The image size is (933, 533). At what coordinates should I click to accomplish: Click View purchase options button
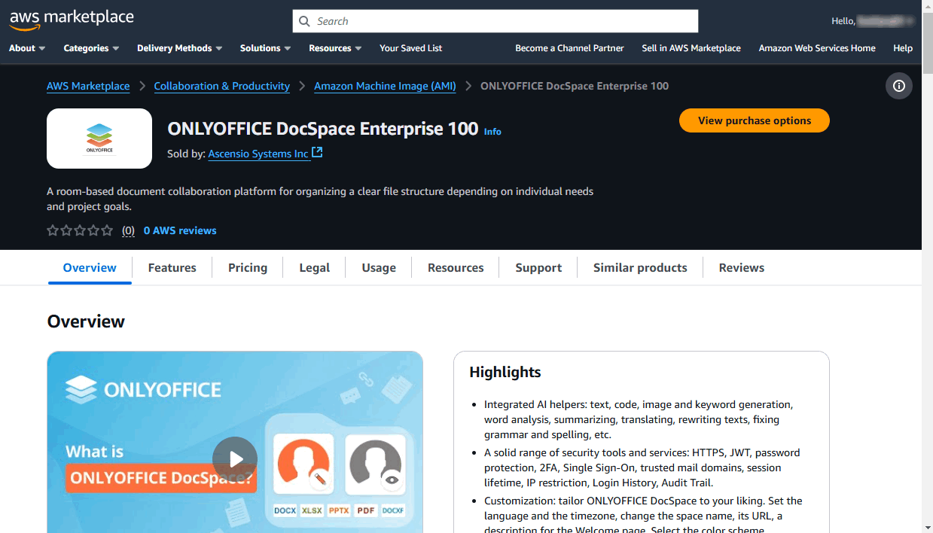pos(754,120)
